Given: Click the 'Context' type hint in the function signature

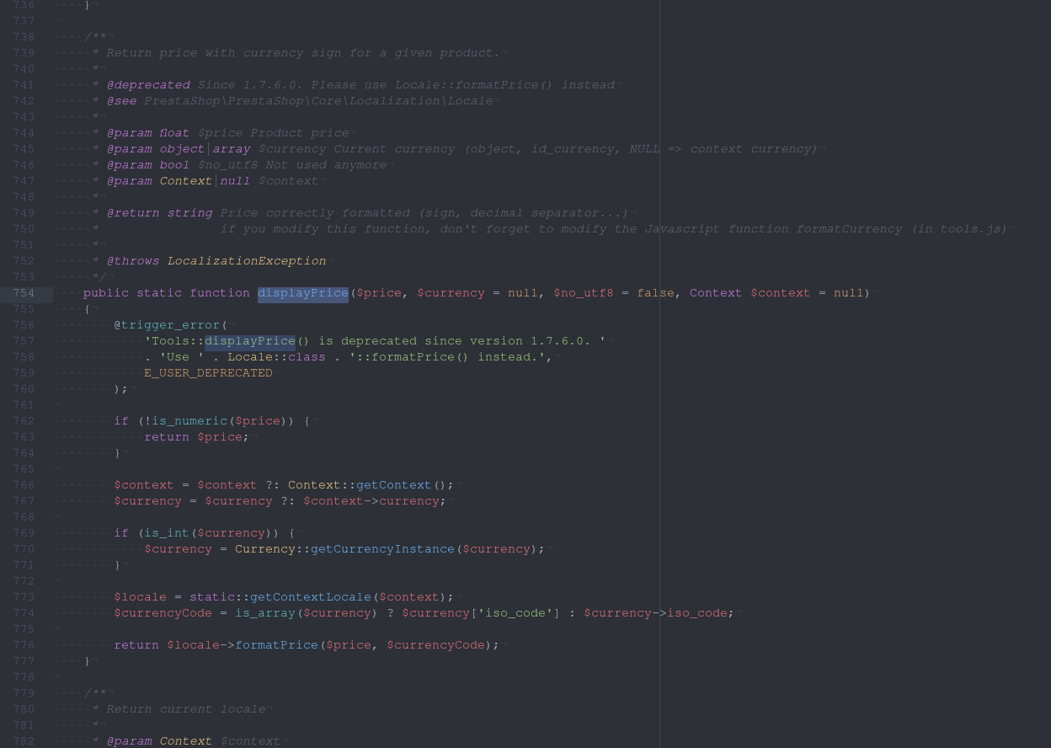Looking at the screenshot, I should [x=716, y=293].
